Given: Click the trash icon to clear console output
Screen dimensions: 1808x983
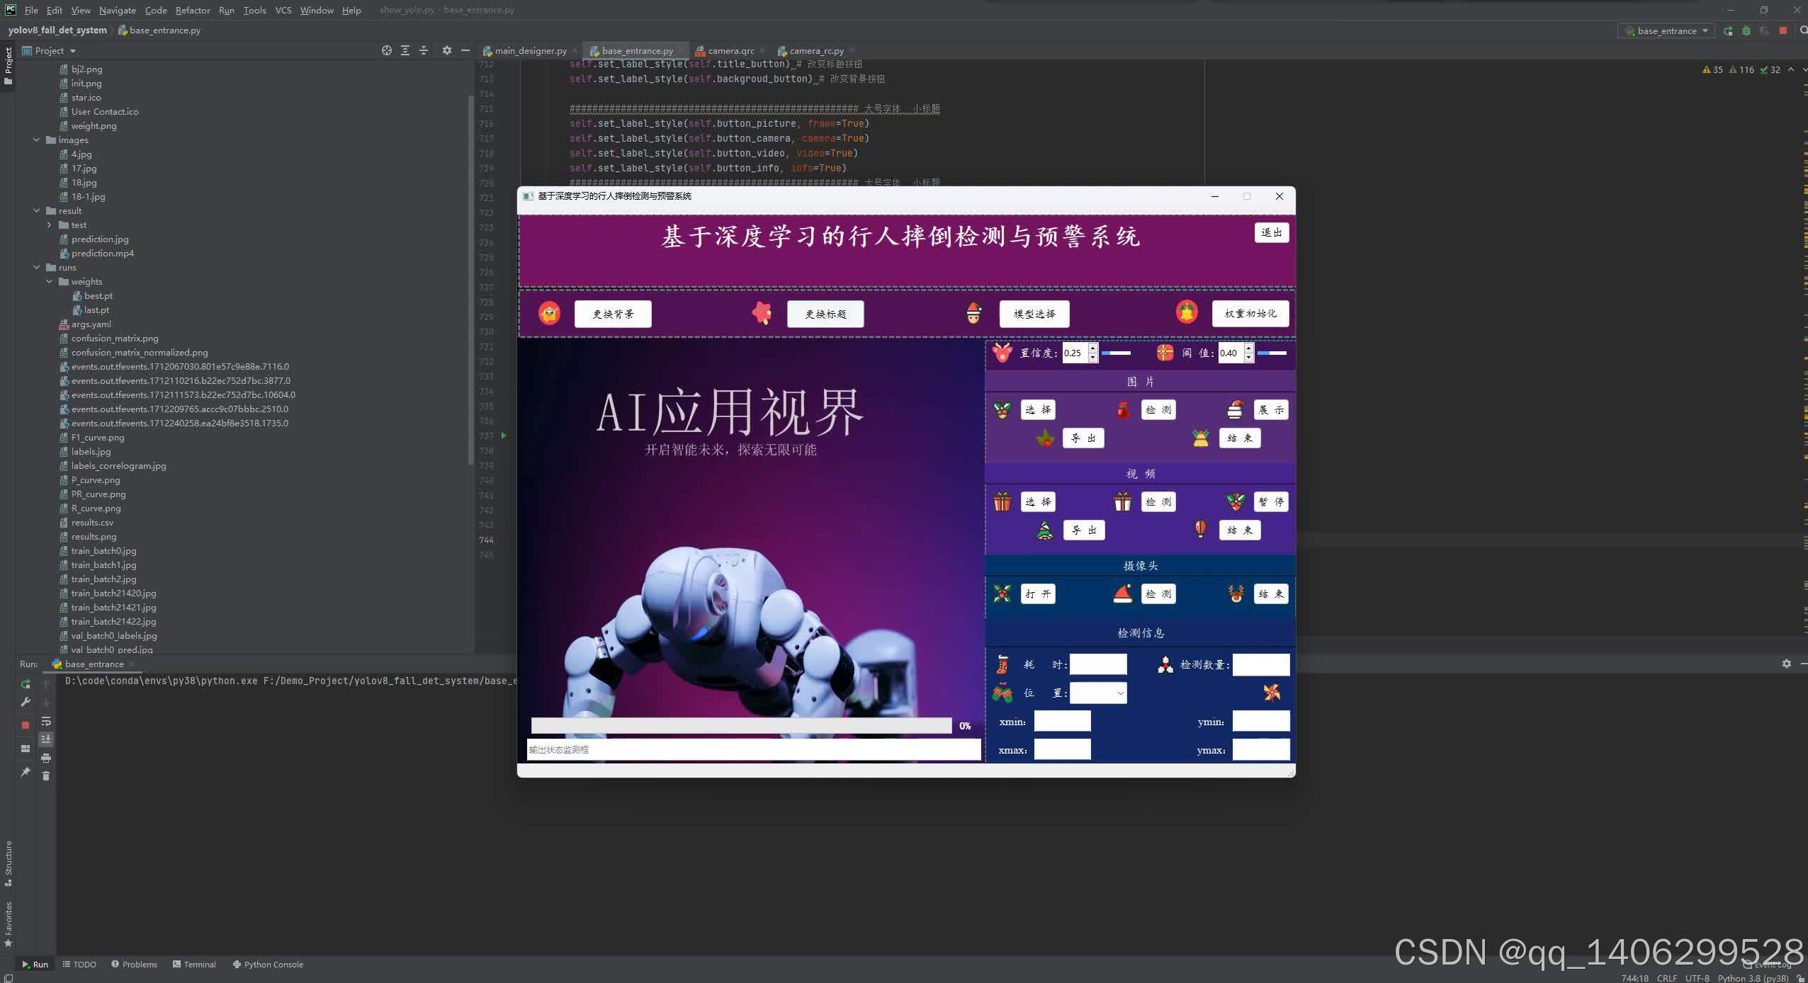Looking at the screenshot, I should tap(46, 776).
